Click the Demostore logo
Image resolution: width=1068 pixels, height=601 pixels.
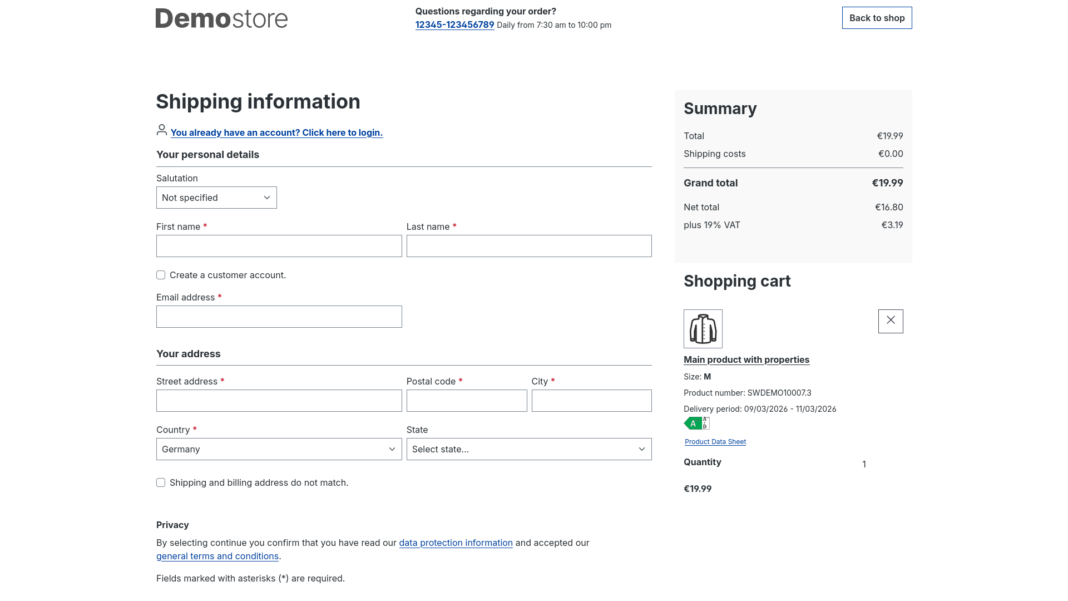221,18
